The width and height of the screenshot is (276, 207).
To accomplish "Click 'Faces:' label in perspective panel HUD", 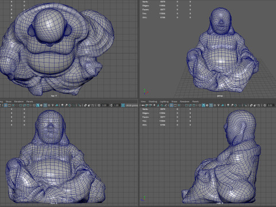I will pos(146,10).
